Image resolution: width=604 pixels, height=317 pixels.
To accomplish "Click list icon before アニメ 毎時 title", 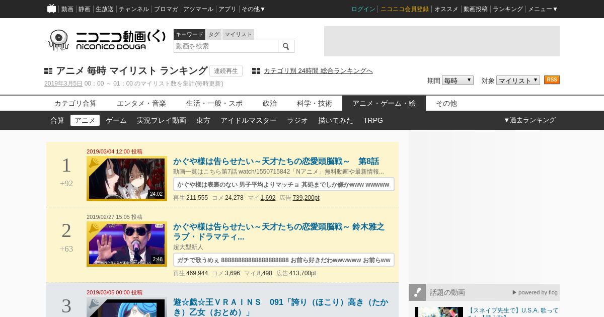I will click(48, 71).
